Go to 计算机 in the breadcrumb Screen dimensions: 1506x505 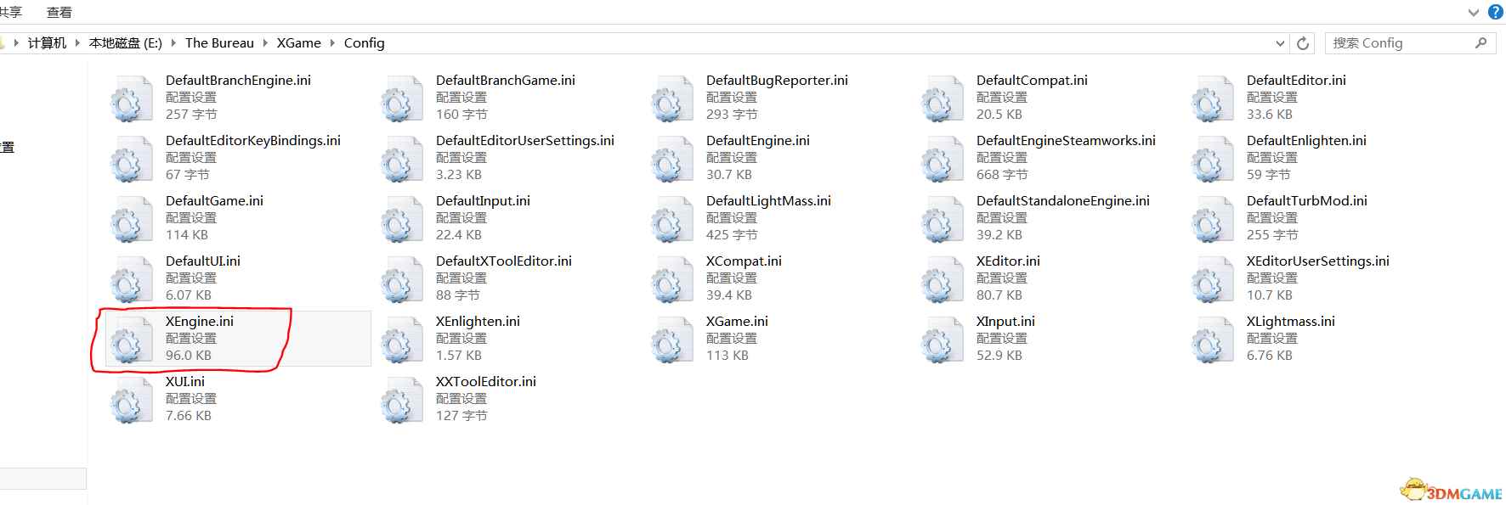[47, 42]
